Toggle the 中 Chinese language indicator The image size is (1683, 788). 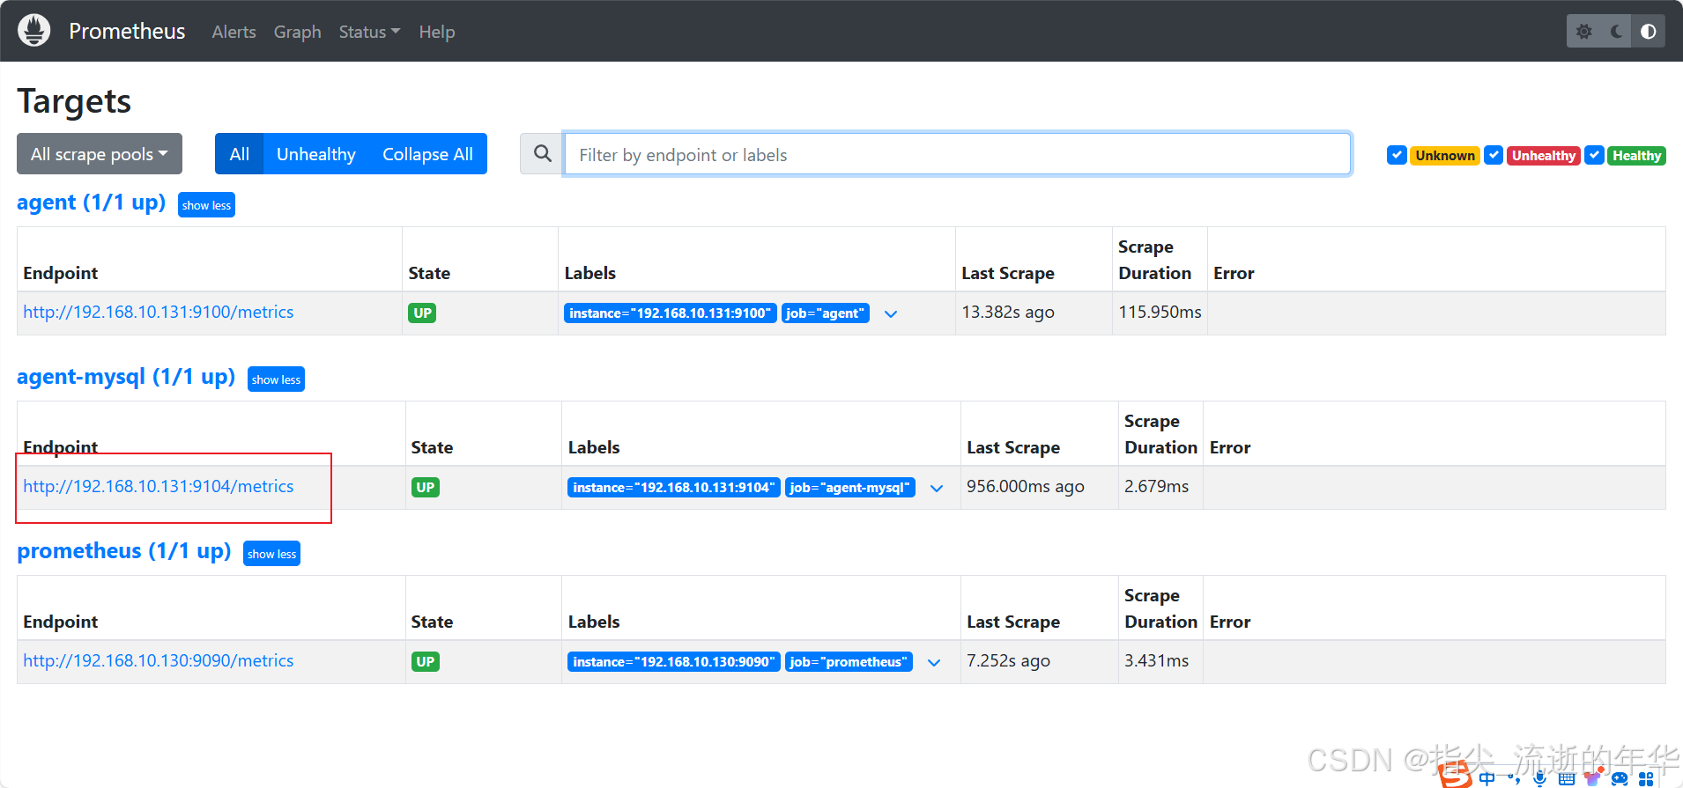tap(1487, 778)
